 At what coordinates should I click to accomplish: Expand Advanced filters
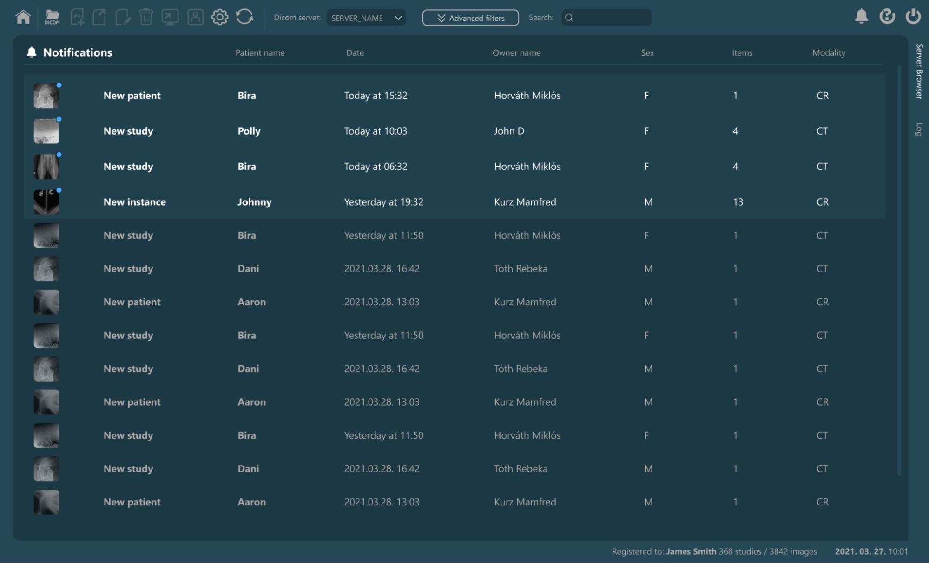tap(470, 18)
